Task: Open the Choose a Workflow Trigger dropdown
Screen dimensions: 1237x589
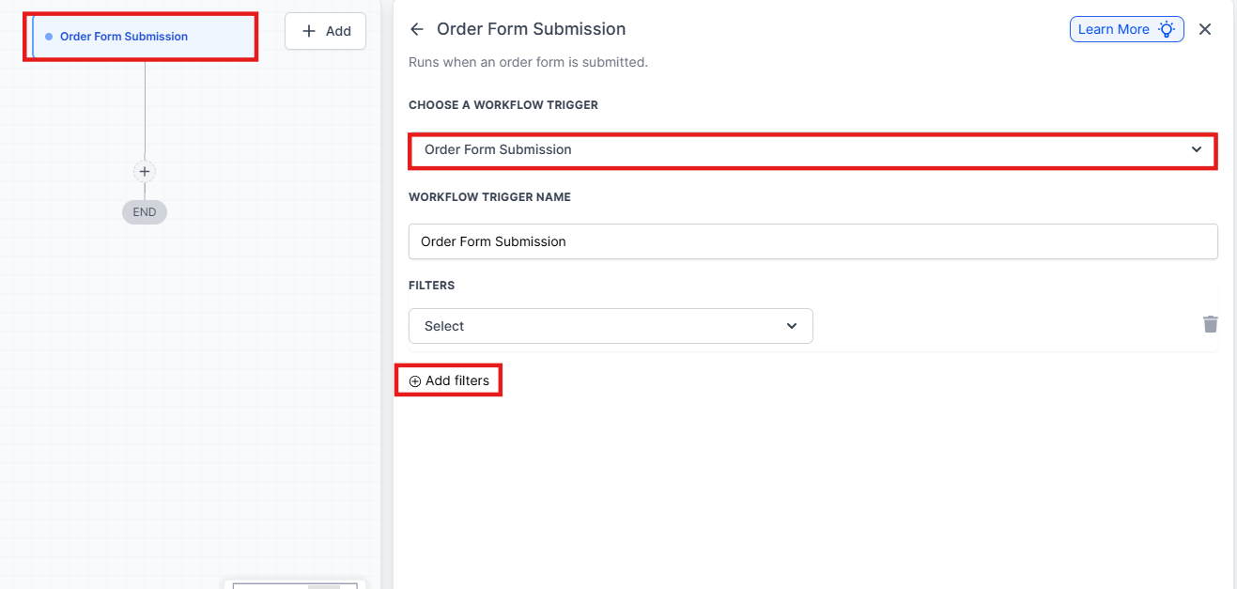Action: (812, 150)
